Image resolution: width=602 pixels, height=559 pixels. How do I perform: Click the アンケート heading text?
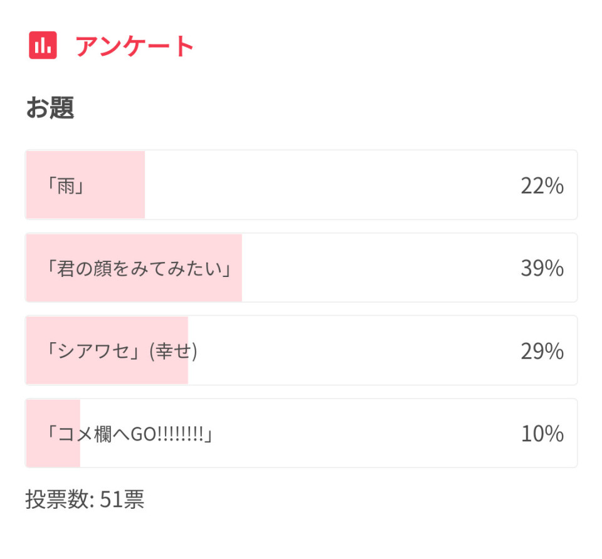[x=134, y=46]
